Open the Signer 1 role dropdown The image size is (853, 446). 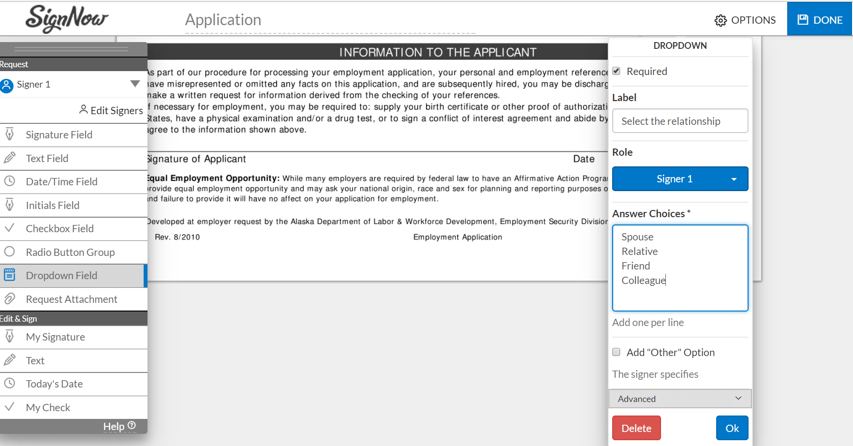680,179
